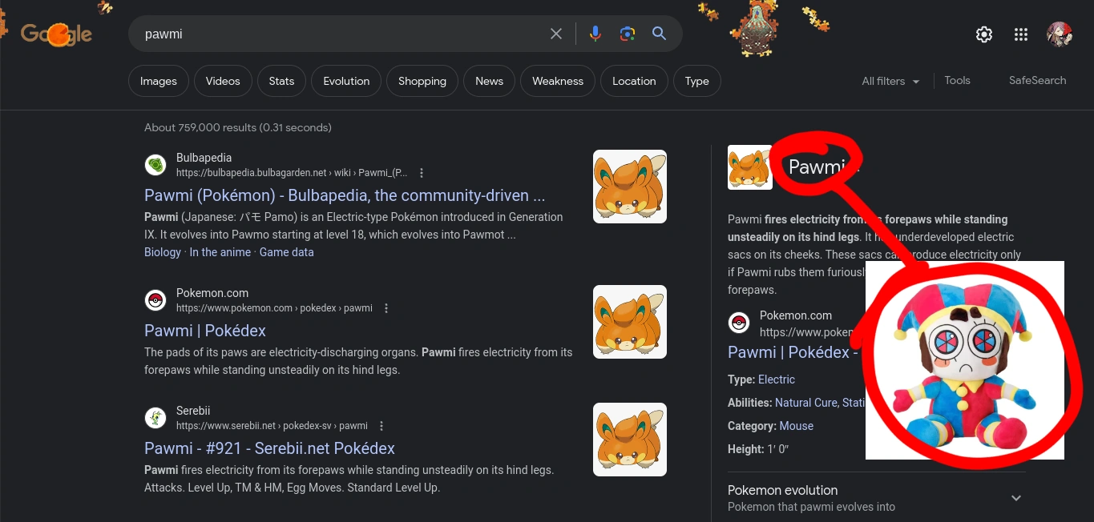
Task: Open the quick settings gear icon
Action: [983, 34]
